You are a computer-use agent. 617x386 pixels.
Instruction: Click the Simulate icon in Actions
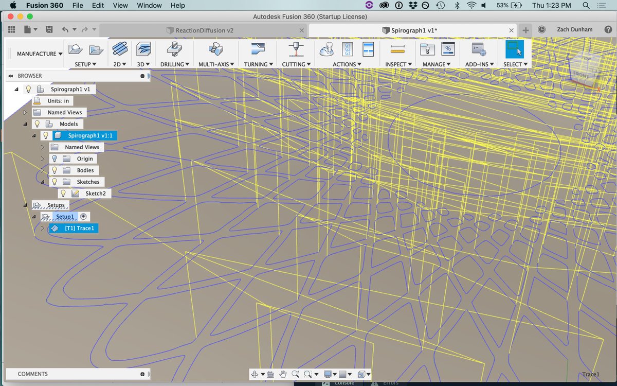click(326, 50)
